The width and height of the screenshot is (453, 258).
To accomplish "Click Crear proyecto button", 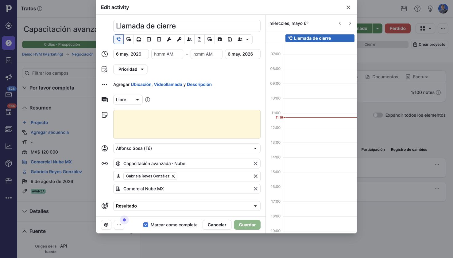I will point(429,45).
